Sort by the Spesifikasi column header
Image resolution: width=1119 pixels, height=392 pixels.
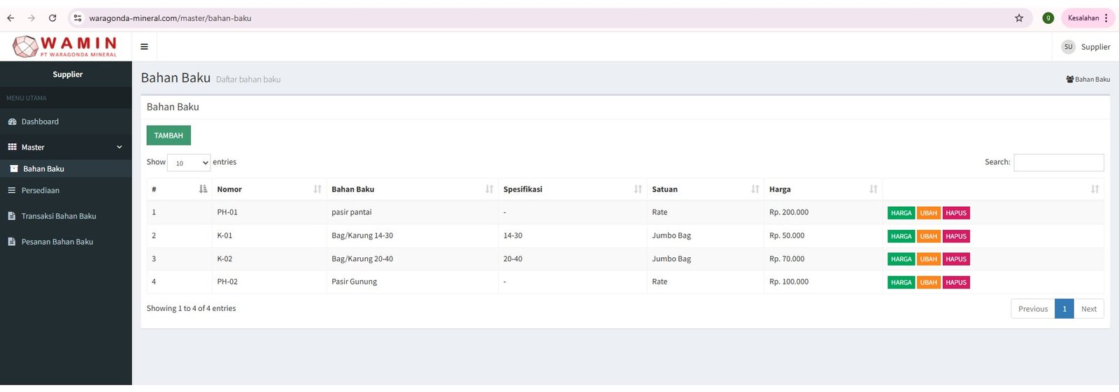tap(573, 189)
